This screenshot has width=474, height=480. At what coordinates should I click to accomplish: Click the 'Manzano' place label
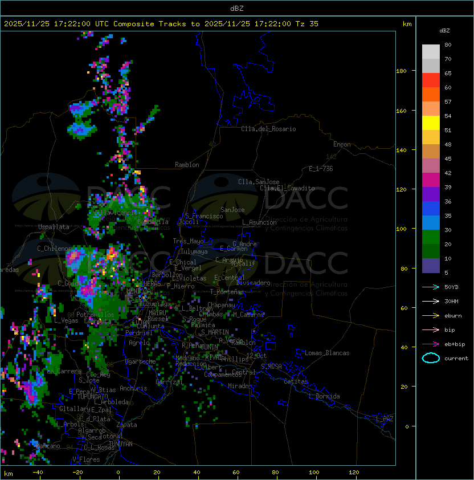pos(48,446)
